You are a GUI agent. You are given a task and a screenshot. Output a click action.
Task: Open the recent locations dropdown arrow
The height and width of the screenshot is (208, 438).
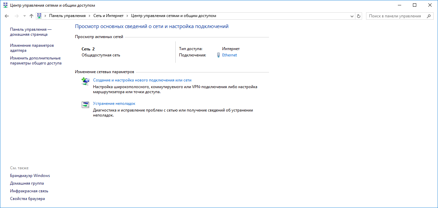click(x=24, y=16)
